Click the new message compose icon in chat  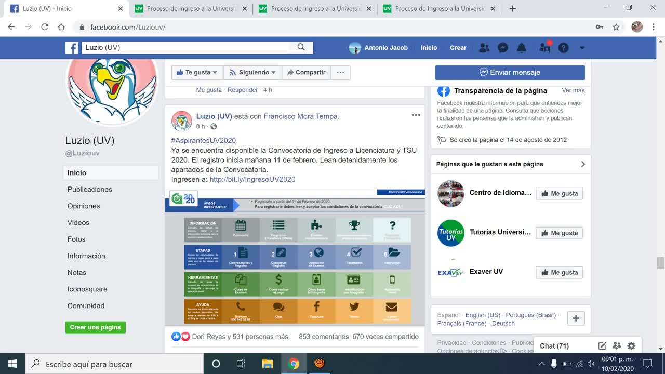tap(602, 346)
